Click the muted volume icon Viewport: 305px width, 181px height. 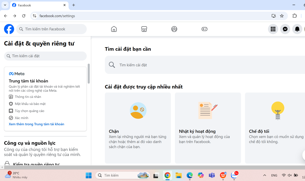290,175
